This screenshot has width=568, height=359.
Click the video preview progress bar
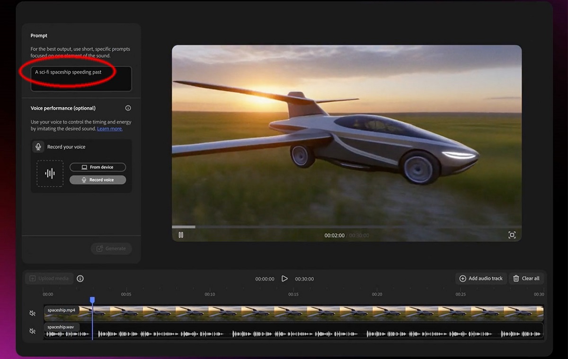pyautogui.click(x=346, y=227)
